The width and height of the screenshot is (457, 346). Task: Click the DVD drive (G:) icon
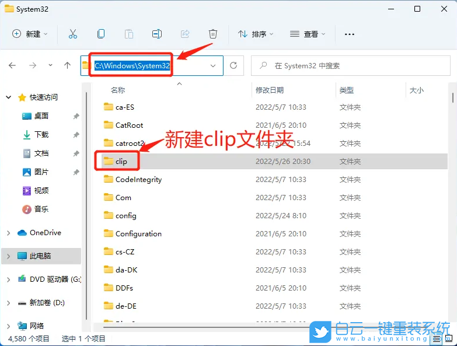(x=22, y=279)
